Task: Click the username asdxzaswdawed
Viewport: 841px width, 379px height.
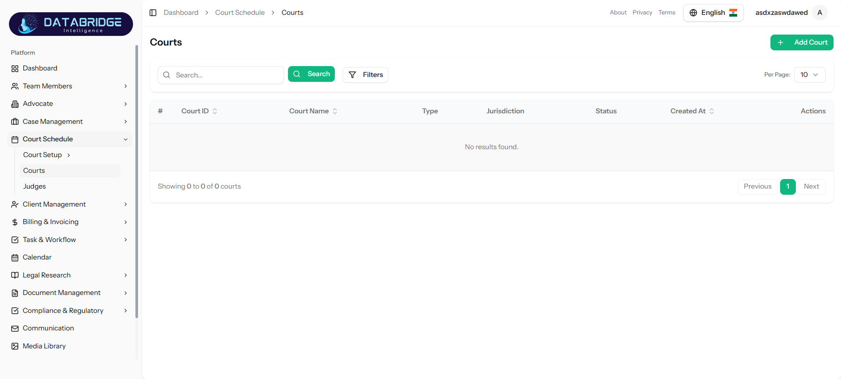Action: point(781,13)
